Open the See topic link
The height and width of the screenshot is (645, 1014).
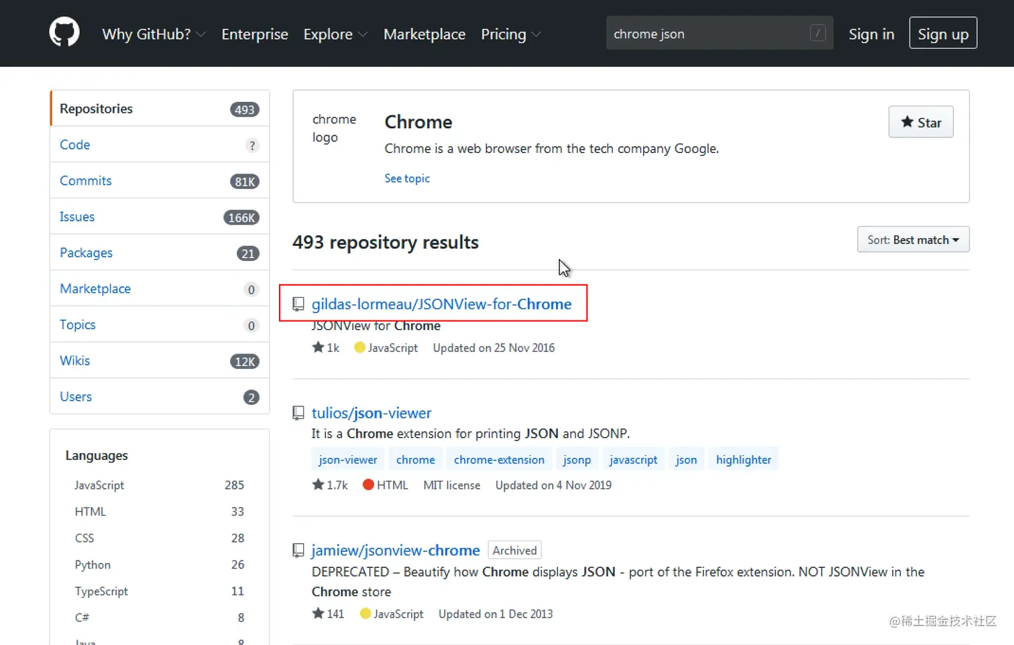click(407, 178)
